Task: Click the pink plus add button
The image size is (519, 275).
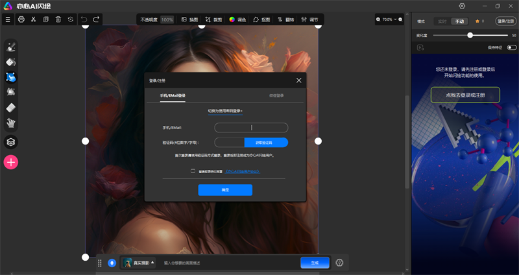Action: coord(11,162)
